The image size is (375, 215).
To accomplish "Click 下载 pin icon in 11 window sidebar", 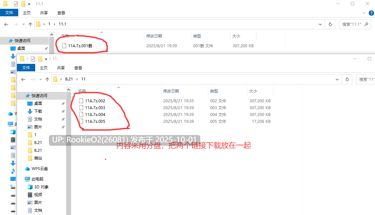I will 63,111.
